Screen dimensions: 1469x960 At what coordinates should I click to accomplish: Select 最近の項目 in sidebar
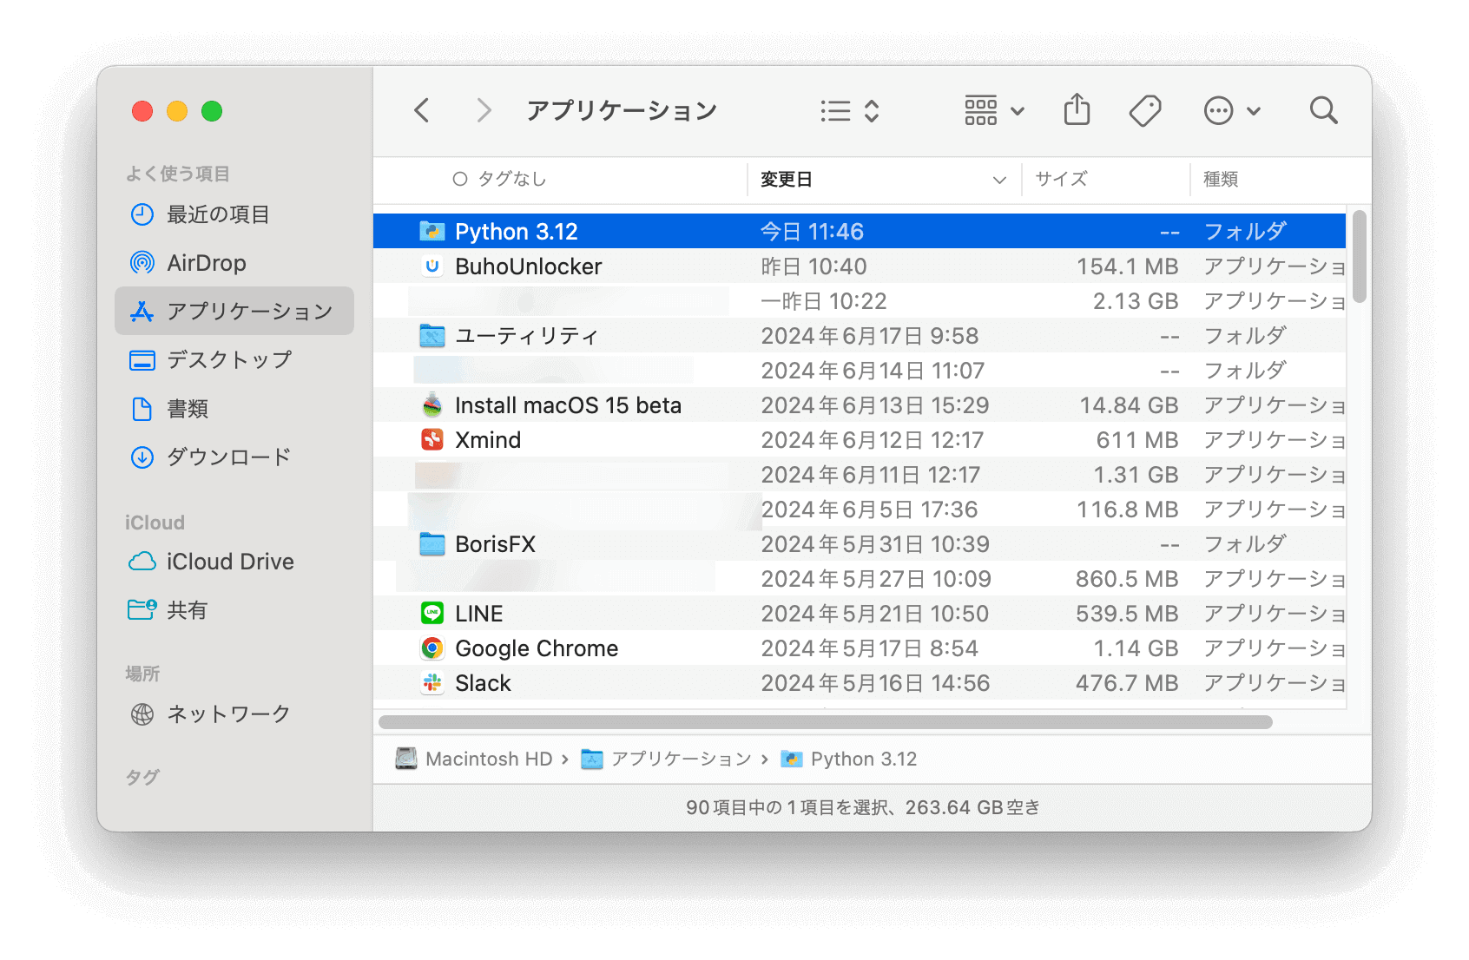(234, 214)
